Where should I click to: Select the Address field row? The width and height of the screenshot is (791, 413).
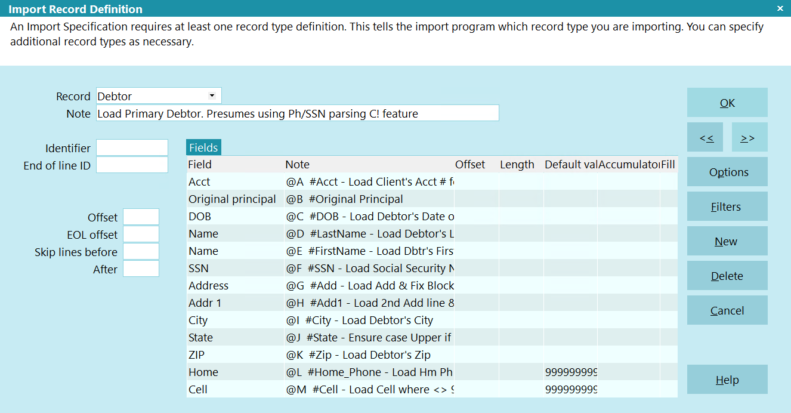click(432, 285)
